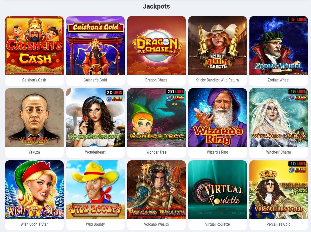The image size is (311, 232).
Task: Click the Versailles Gold game artwork
Action: [279, 190]
